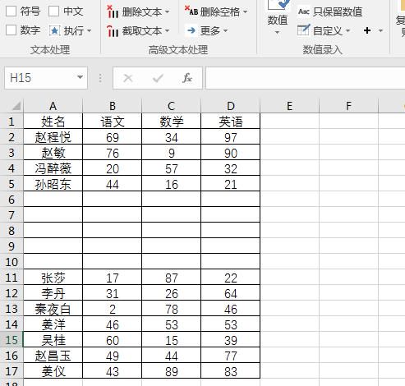The width and height of the screenshot is (405, 386).
Task: Tick the 符号 checkbox
Action: click(x=11, y=11)
